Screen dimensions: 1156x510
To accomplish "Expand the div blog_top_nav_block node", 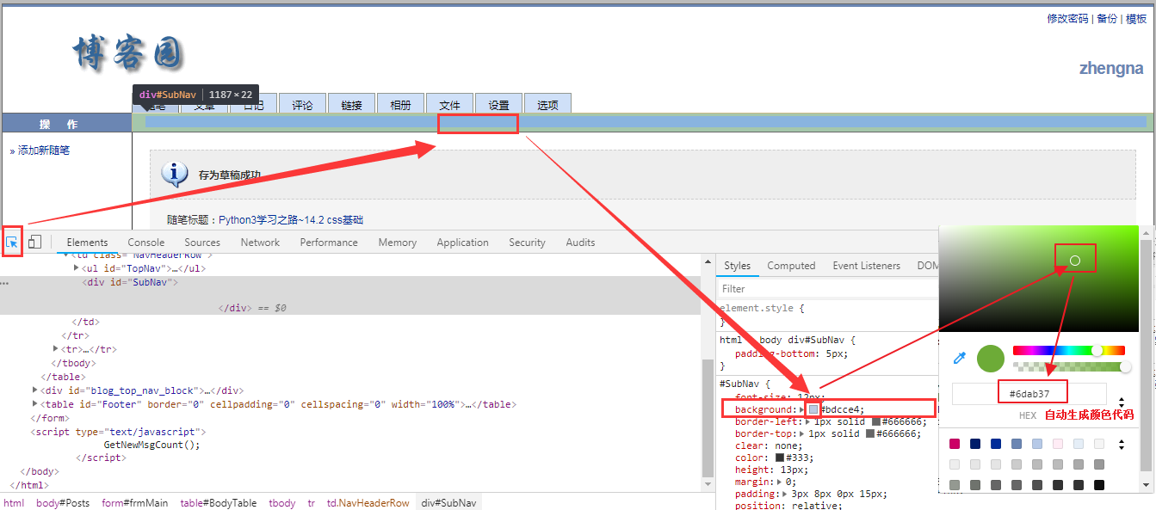I will coord(34,390).
